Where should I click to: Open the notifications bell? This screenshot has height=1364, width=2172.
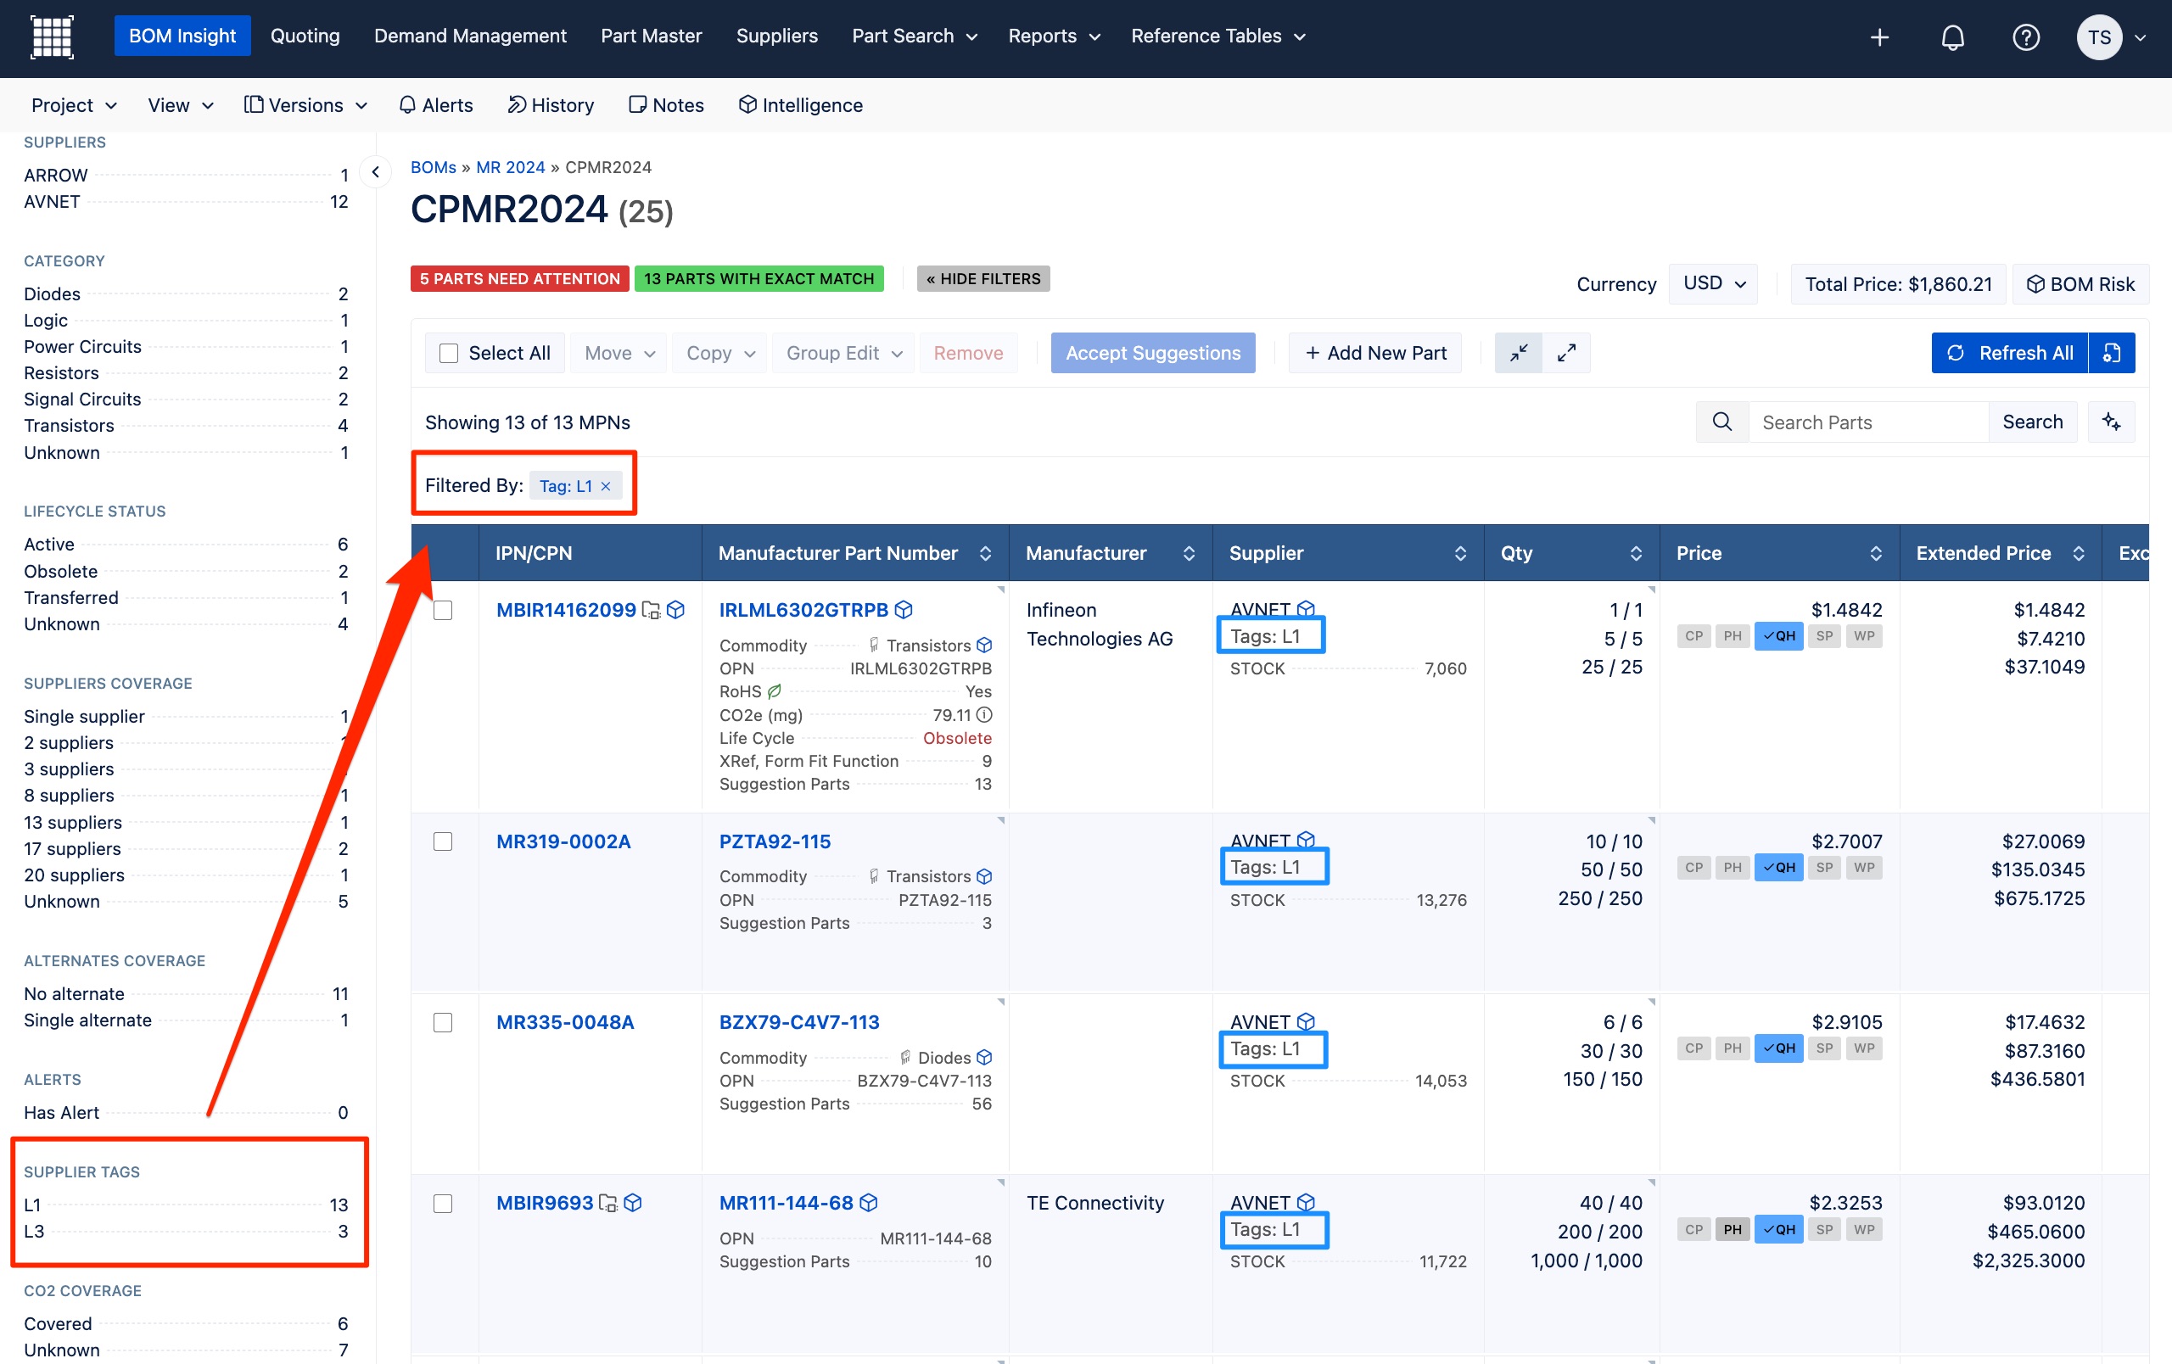[x=1953, y=37]
